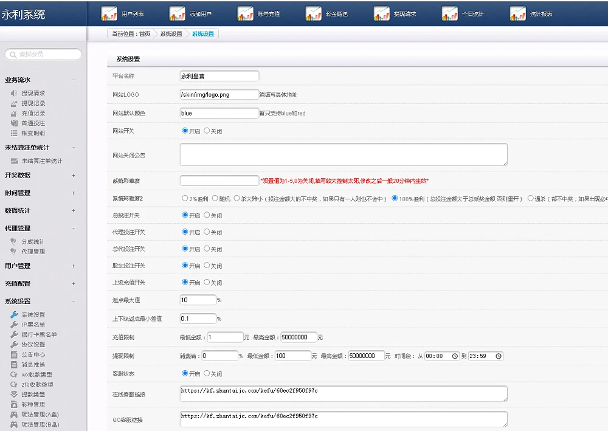Screen dimensions: 608x431
Task: Expand the 开奖数据 sidebar section
Action: (x=74, y=175)
